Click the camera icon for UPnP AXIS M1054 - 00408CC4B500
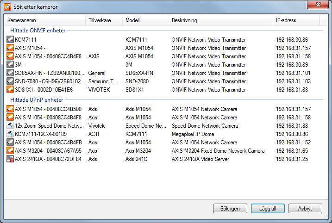 pos(10,109)
